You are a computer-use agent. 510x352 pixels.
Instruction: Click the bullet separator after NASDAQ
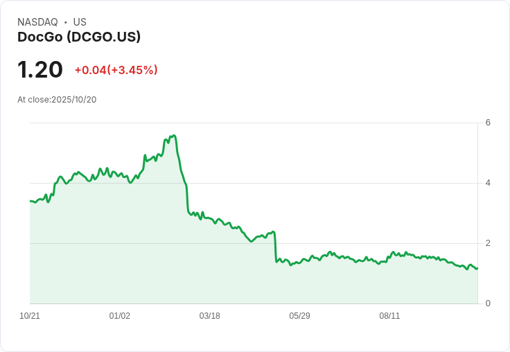pos(65,22)
